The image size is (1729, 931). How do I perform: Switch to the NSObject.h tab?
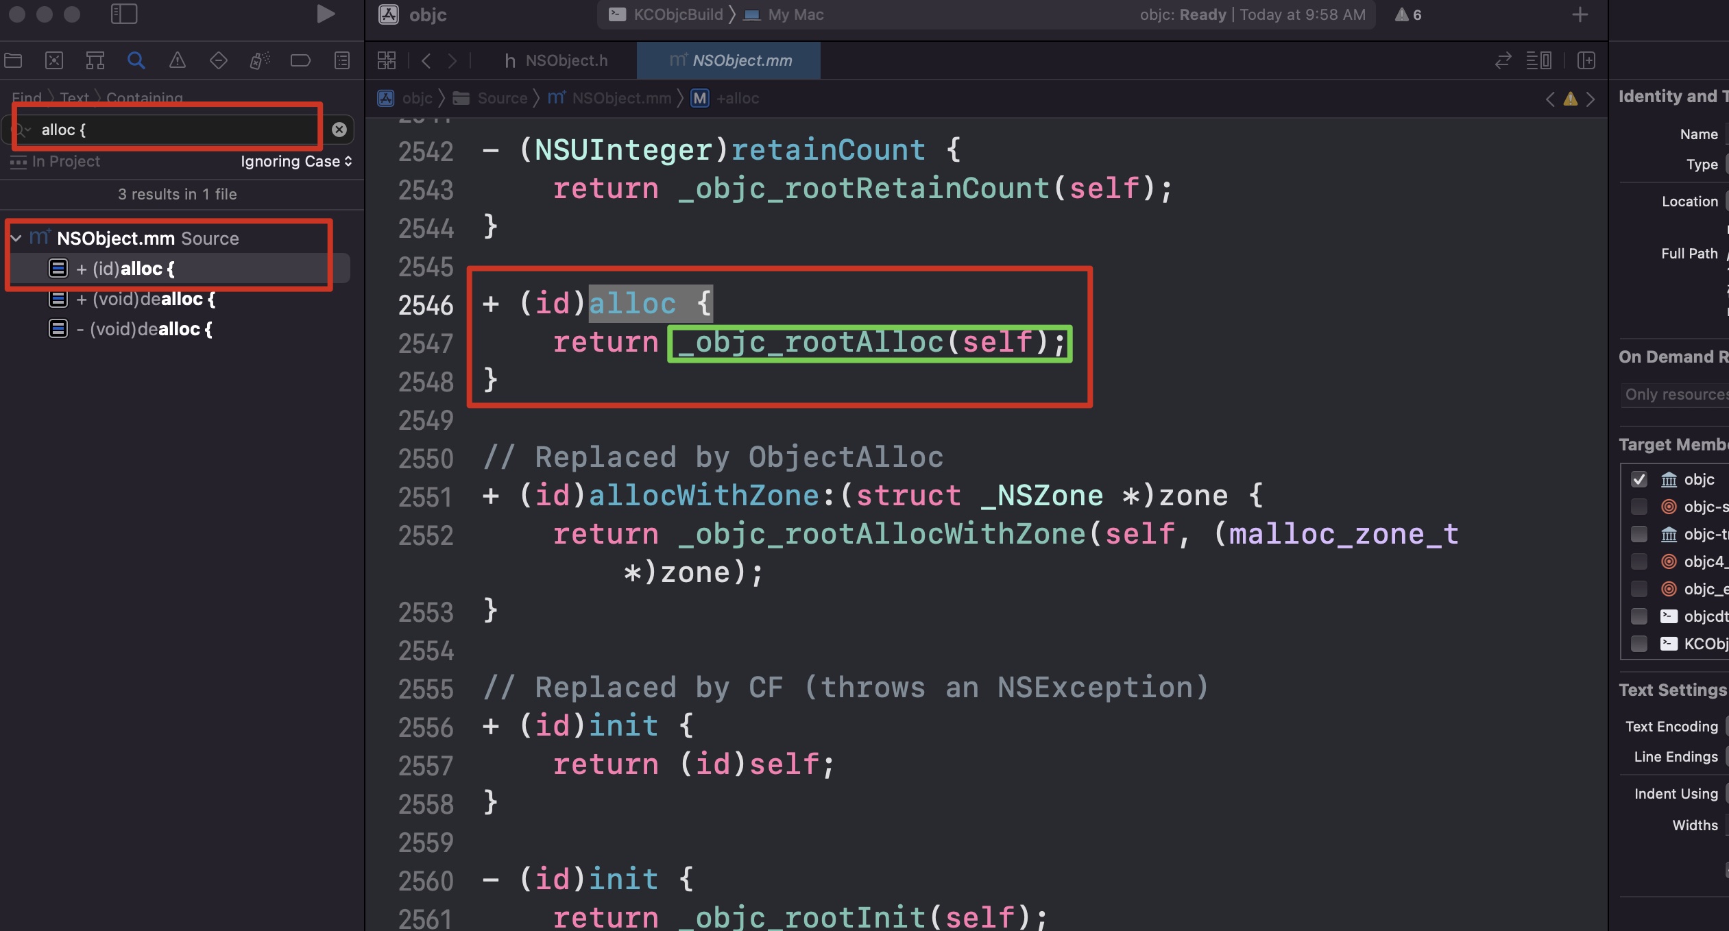[557, 60]
